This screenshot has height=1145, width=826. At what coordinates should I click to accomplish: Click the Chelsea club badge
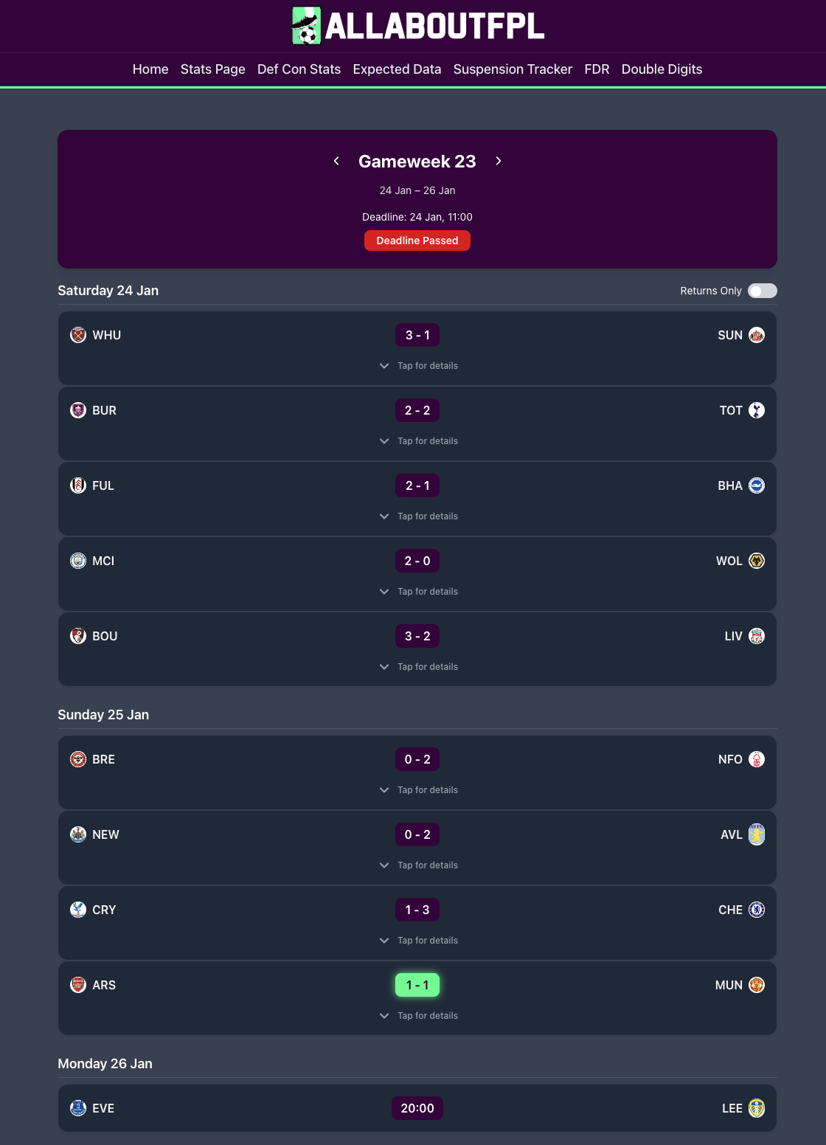[x=757, y=910]
